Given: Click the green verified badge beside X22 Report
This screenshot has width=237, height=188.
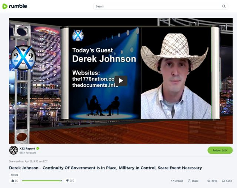Looking at the screenshot, I should (x=38, y=148).
